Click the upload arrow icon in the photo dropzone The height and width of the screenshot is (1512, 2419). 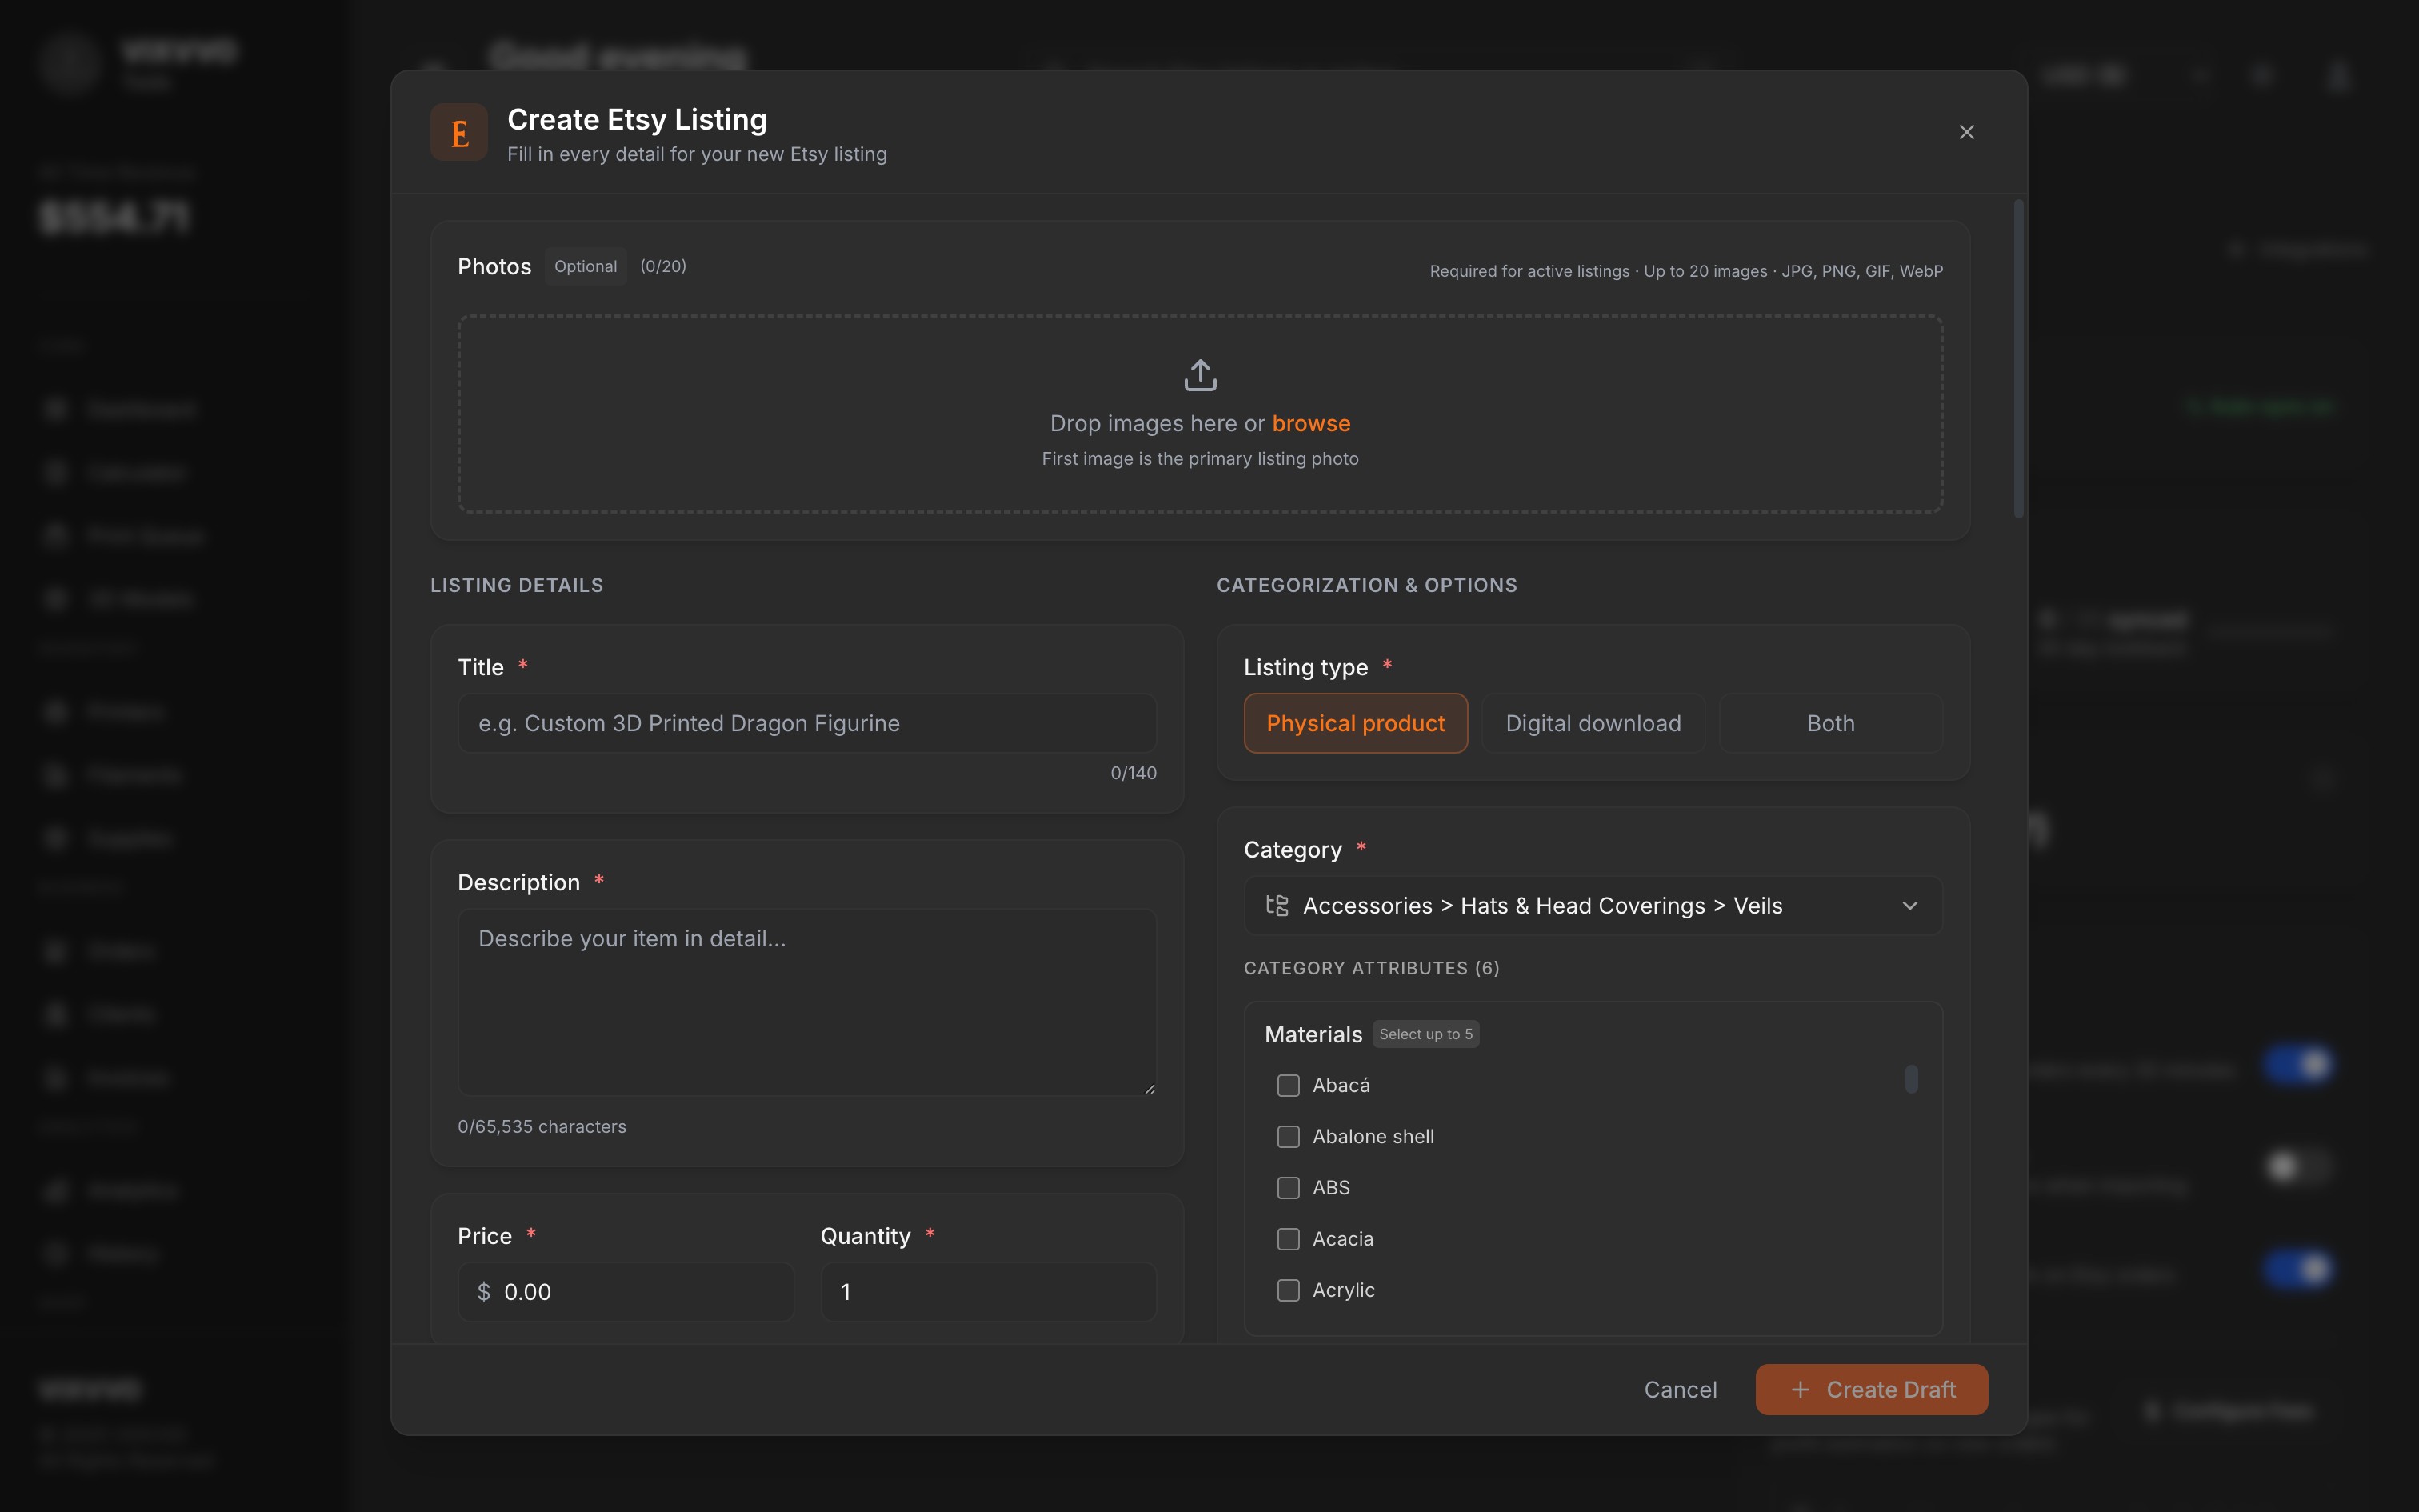click(1200, 375)
